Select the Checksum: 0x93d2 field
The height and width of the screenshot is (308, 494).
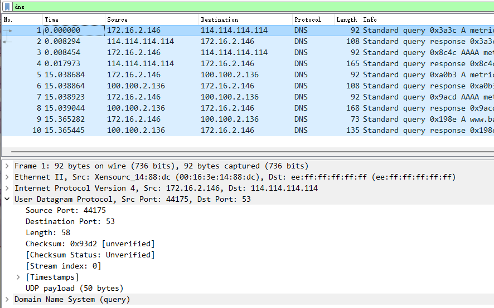click(90, 244)
